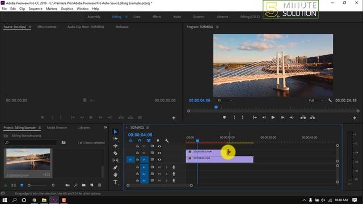Mute the A1 audio track
Image resolution: width=363 pixels, height=204 pixels.
click(x=159, y=167)
